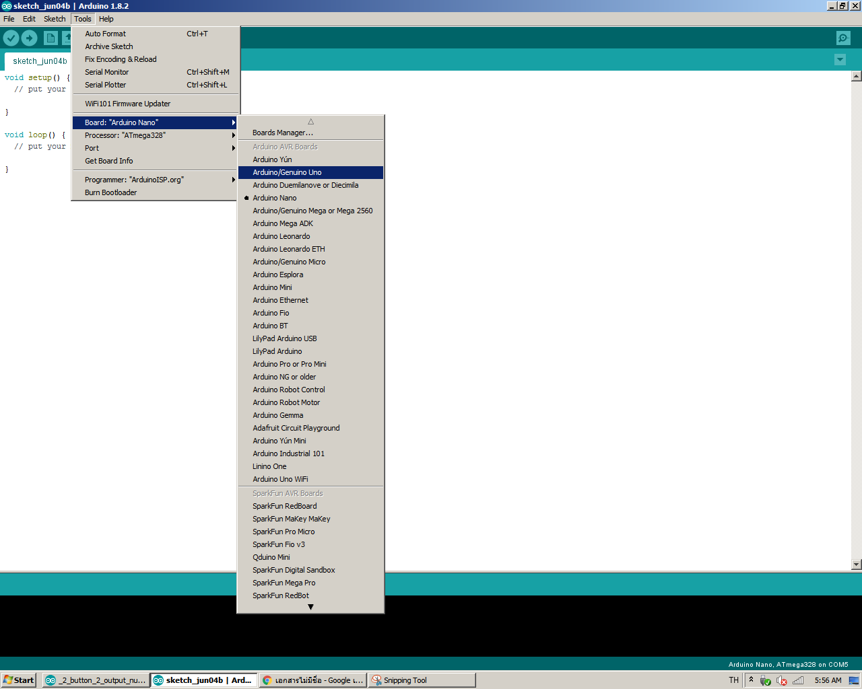The height and width of the screenshot is (689, 862).
Task: Click Burn Bootloader
Action: tap(156, 192)
